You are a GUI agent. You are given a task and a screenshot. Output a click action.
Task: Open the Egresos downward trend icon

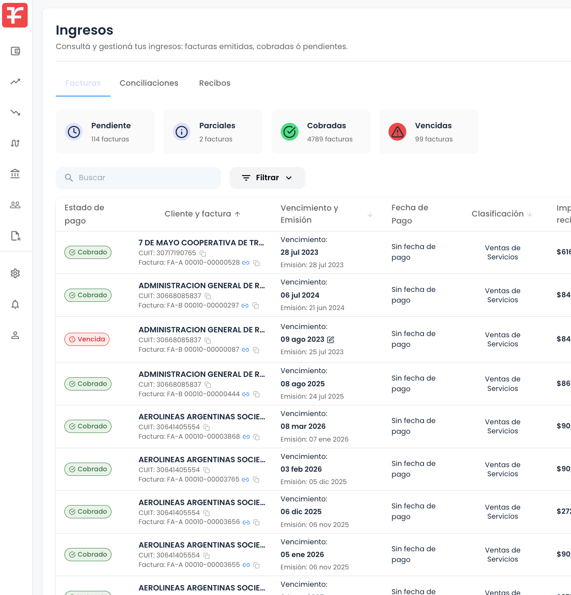pos(15,113)
